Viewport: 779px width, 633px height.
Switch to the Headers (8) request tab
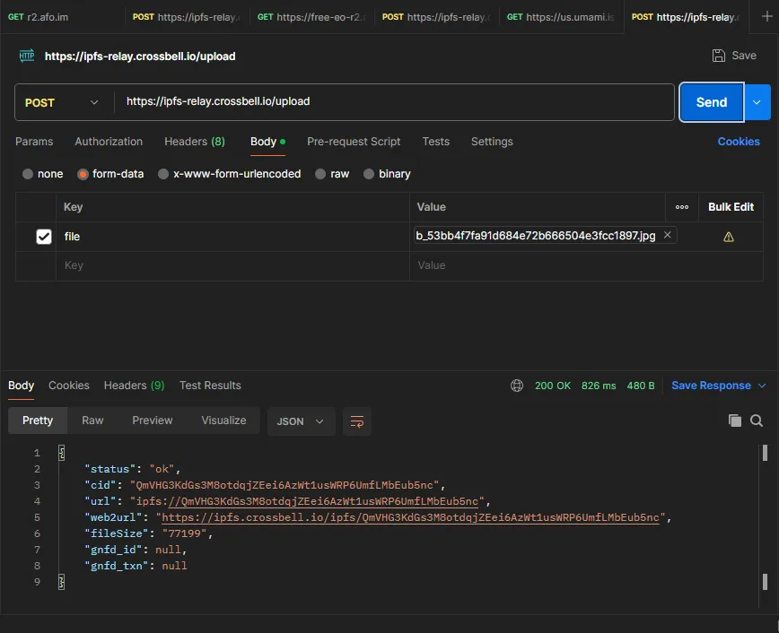pyautogui.click(x=194, y=142)
